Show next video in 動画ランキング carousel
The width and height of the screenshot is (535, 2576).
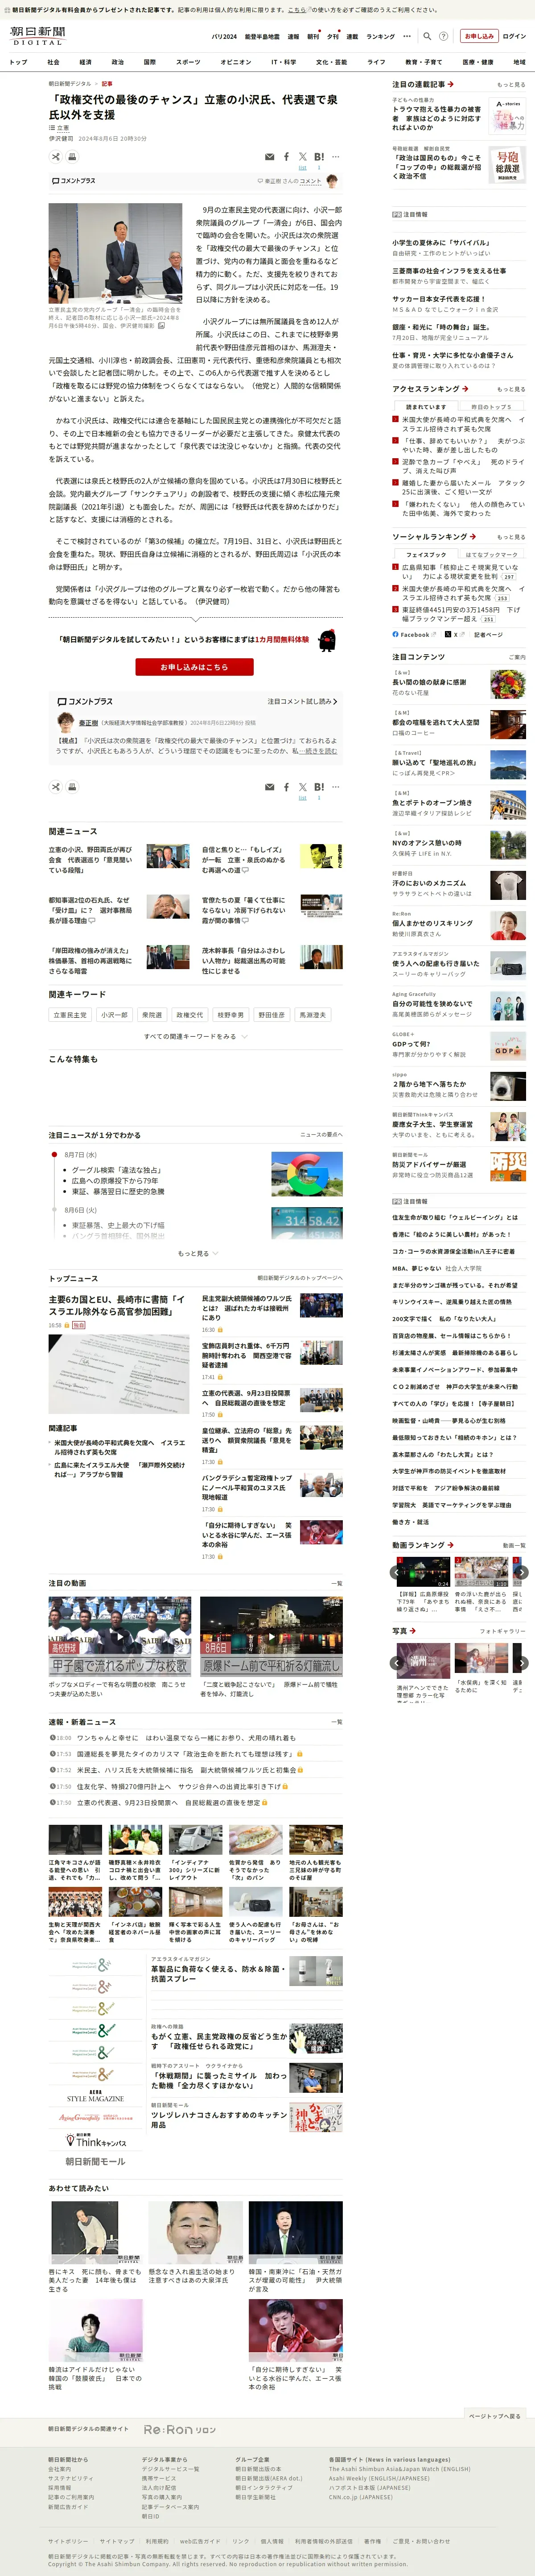click(x=521, y=1573)
